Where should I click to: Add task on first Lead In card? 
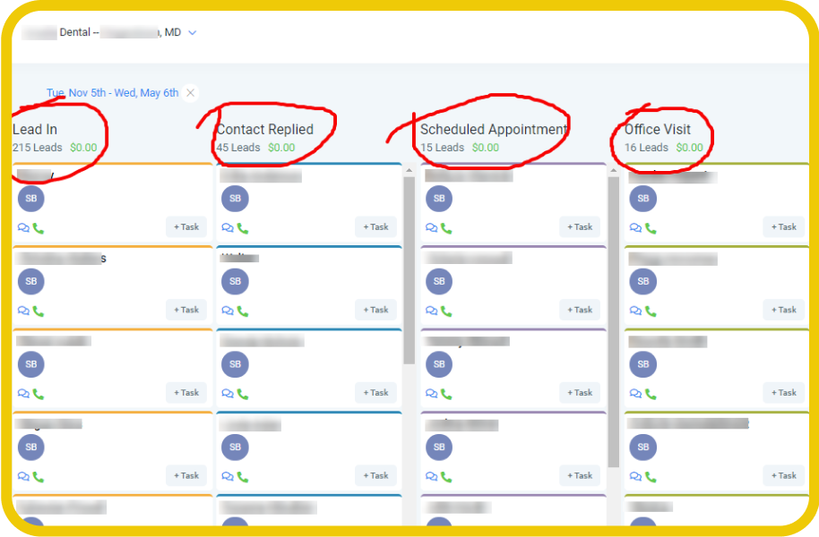[x=186, y=227]
